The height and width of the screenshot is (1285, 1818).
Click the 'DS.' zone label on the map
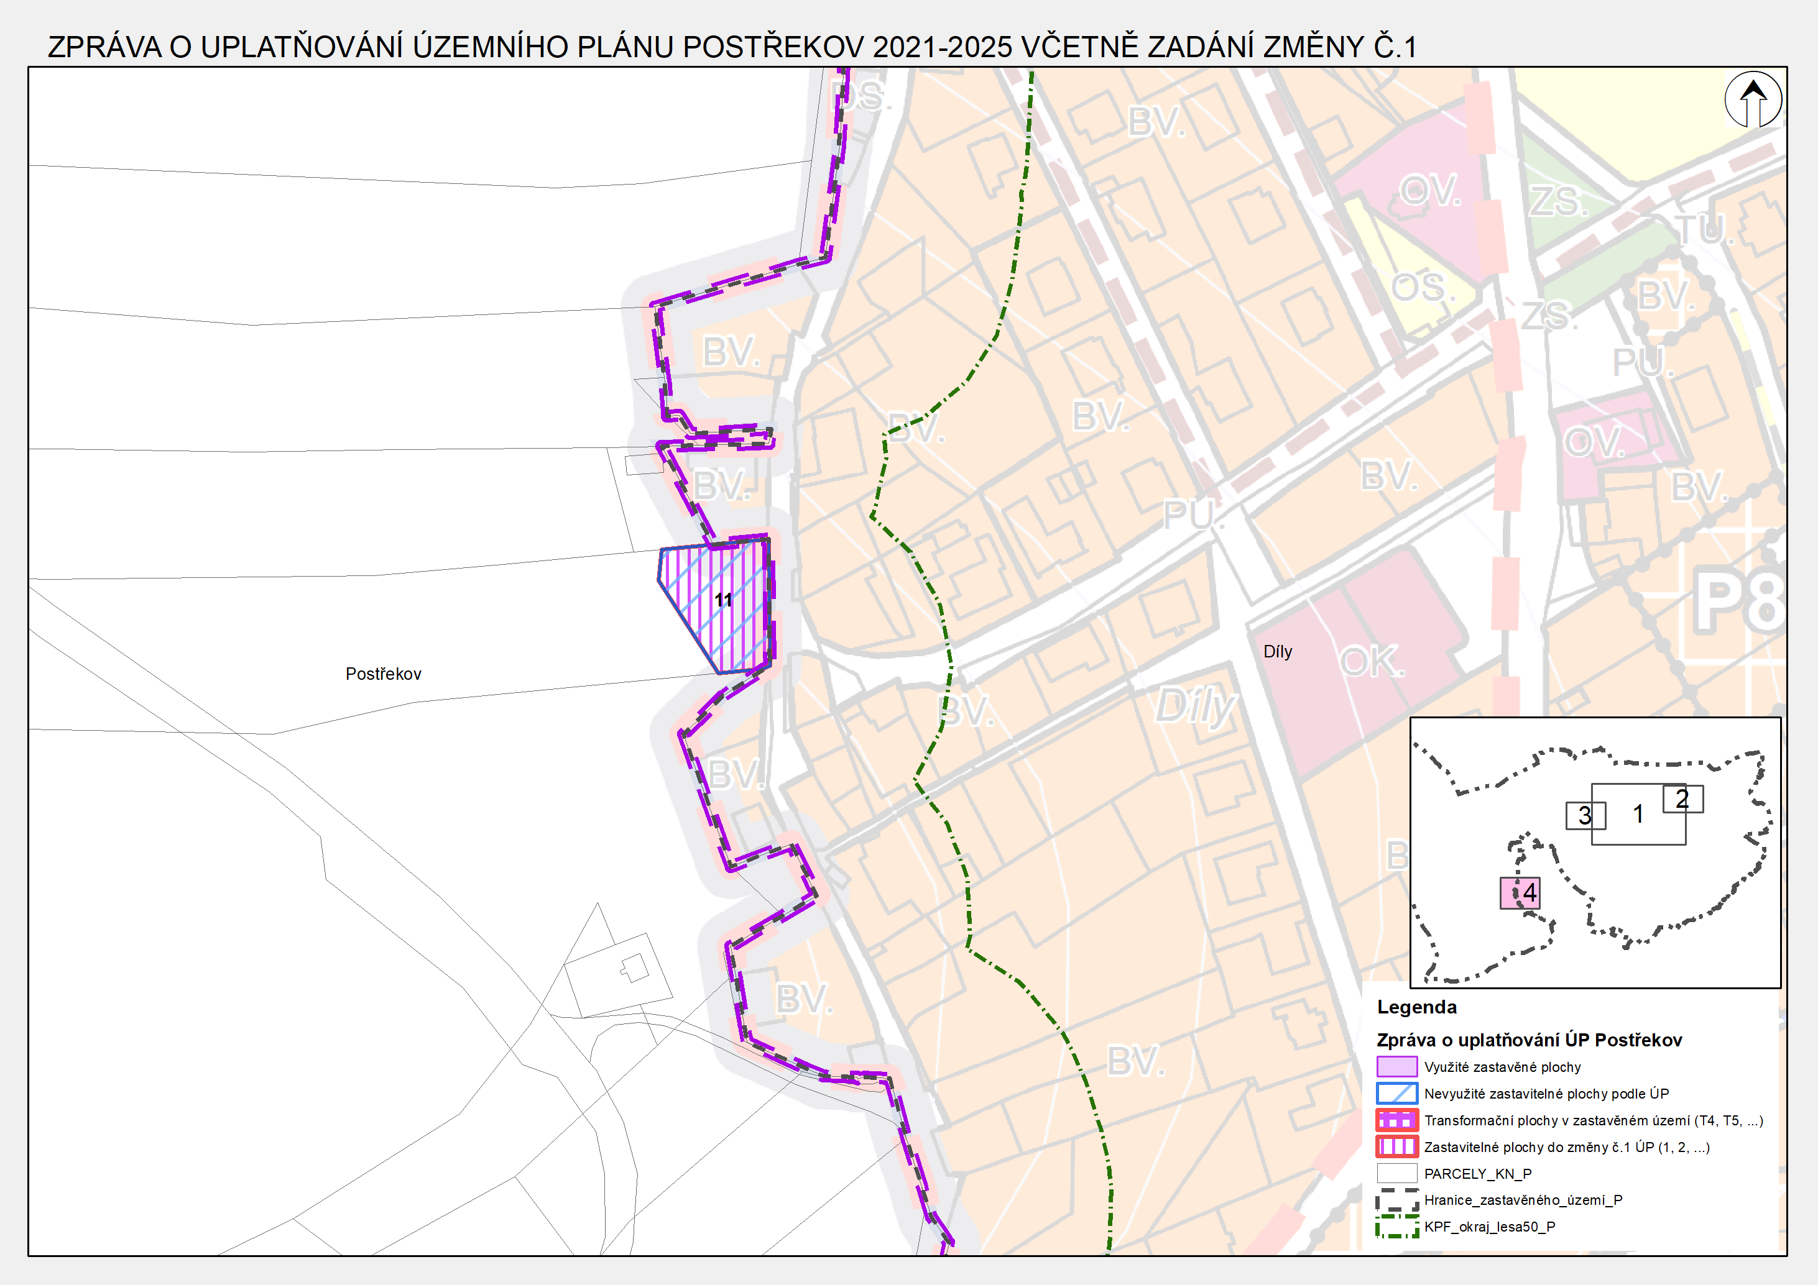pyautogui.click(x=862, y=96)
